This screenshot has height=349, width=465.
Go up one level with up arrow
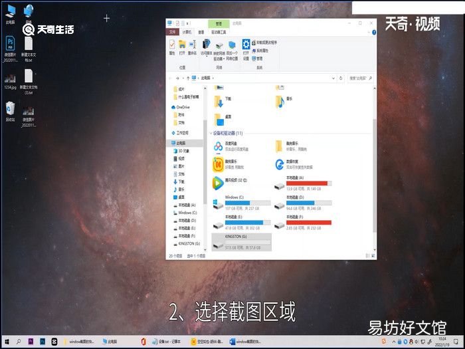tap(188, 78)
